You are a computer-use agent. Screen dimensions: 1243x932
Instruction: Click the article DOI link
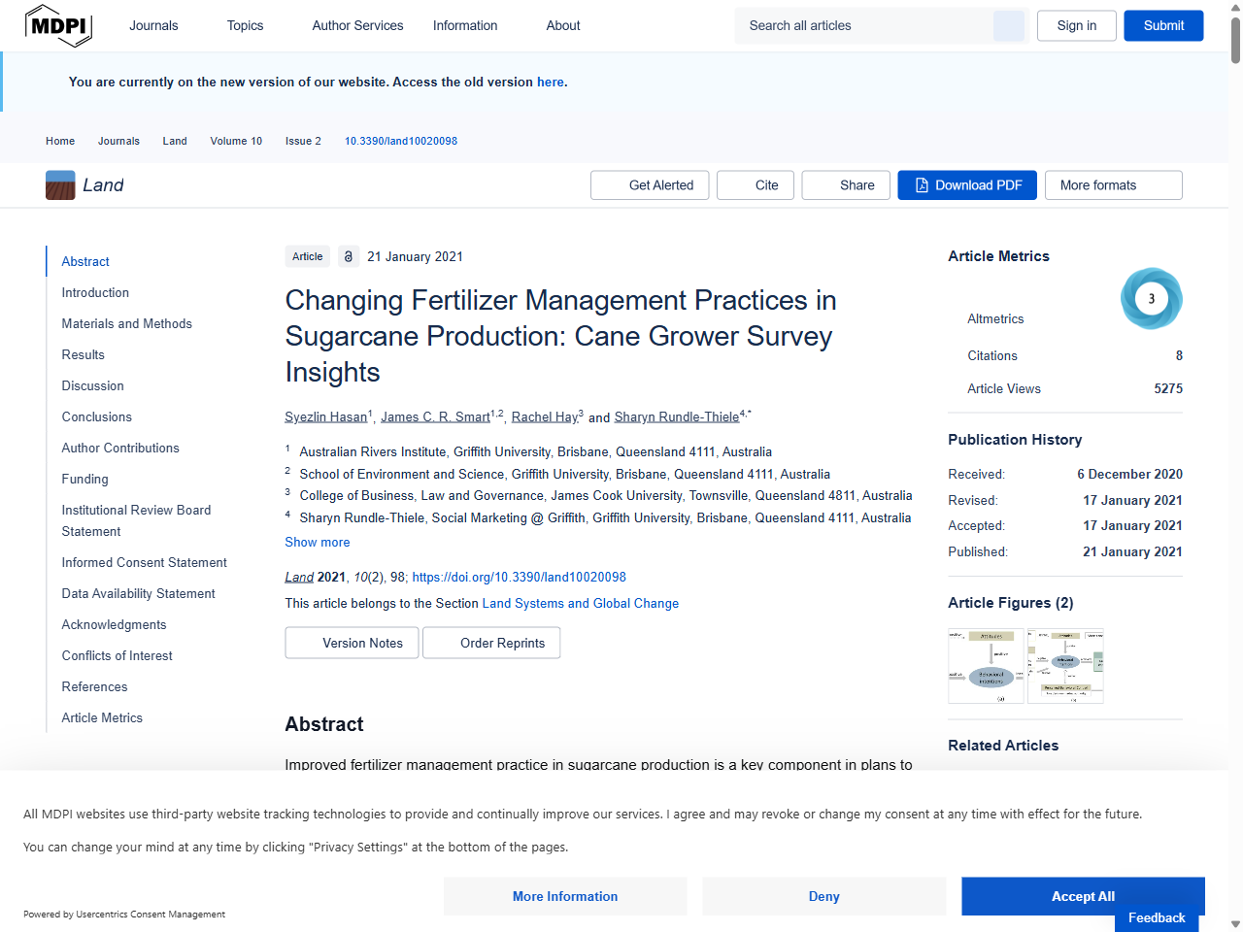pyautogui.click(x=520, y=577)
